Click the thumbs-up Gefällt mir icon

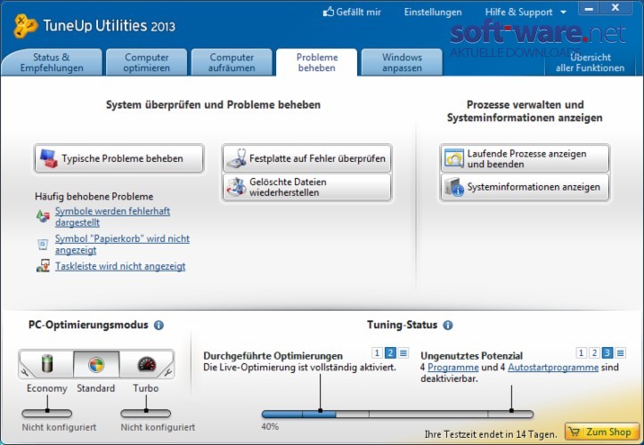(x=328, y=12)
